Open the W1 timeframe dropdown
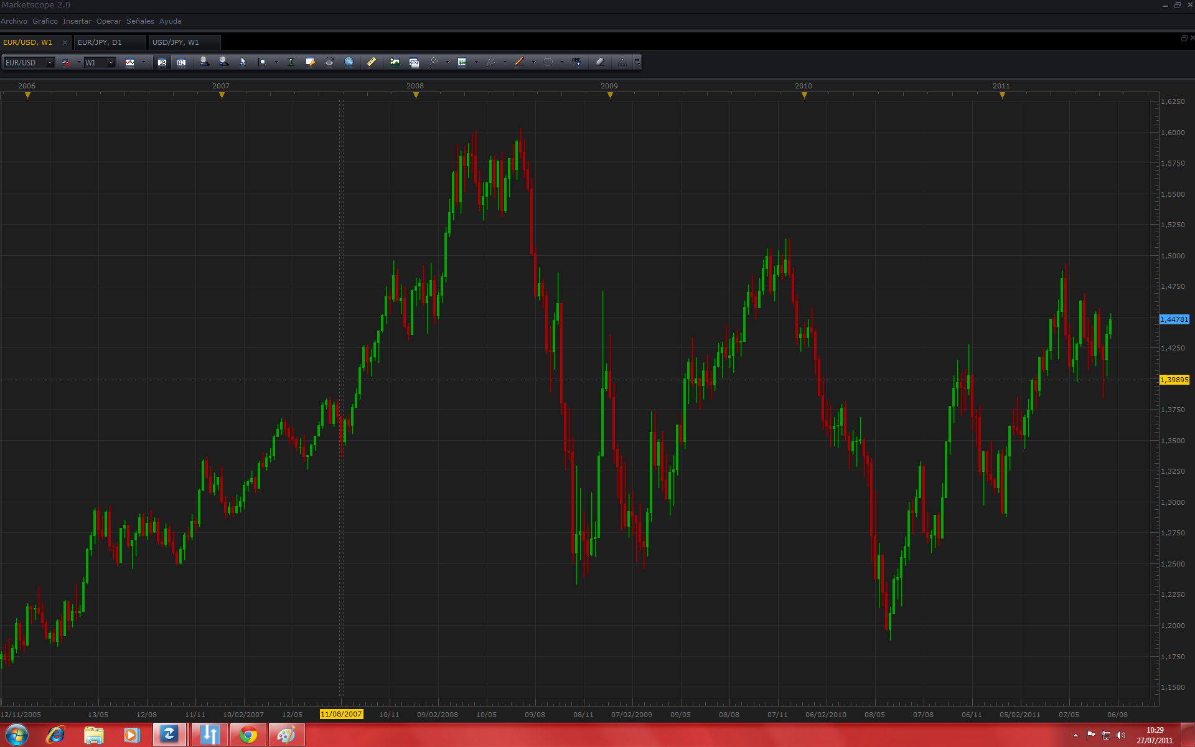This screenshot has height=747, width=1195. tap(111, 62)
